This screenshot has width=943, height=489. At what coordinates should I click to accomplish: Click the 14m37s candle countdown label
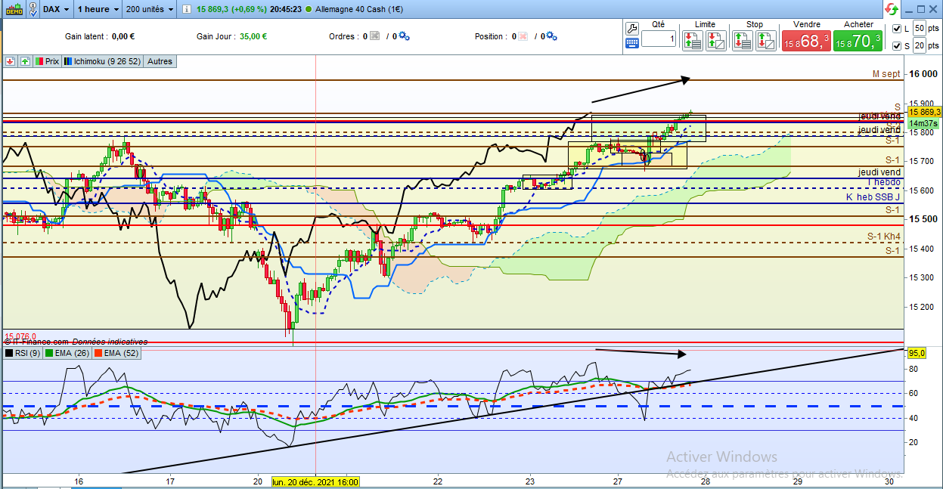click(x=923, y=123)
